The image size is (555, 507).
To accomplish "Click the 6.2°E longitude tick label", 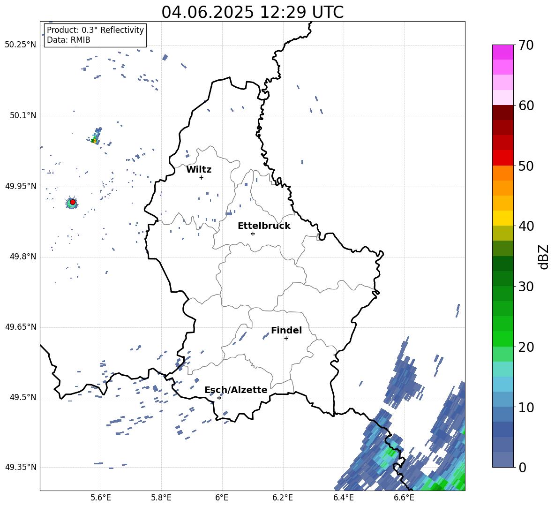I will point(283,498).
